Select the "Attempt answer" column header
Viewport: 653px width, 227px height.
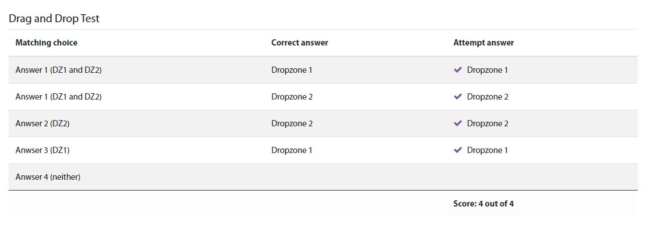483,43
